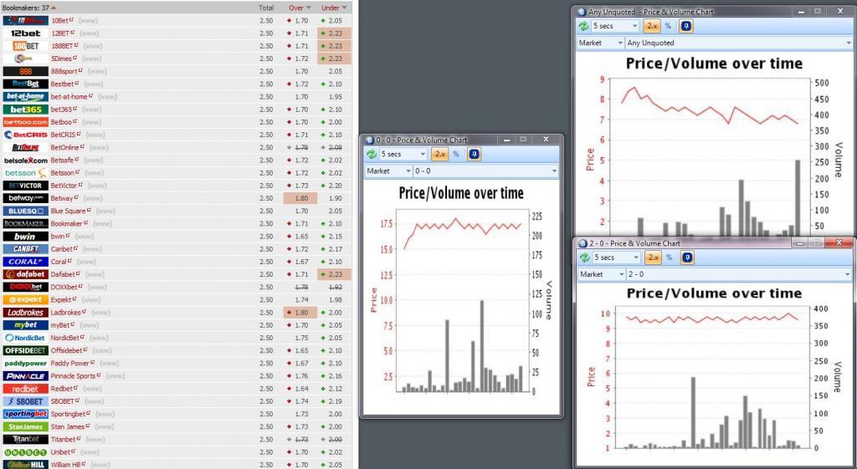Expand the 'Any Unquoted' selection dropdown
Screen dimensions: 857x469
738,43
